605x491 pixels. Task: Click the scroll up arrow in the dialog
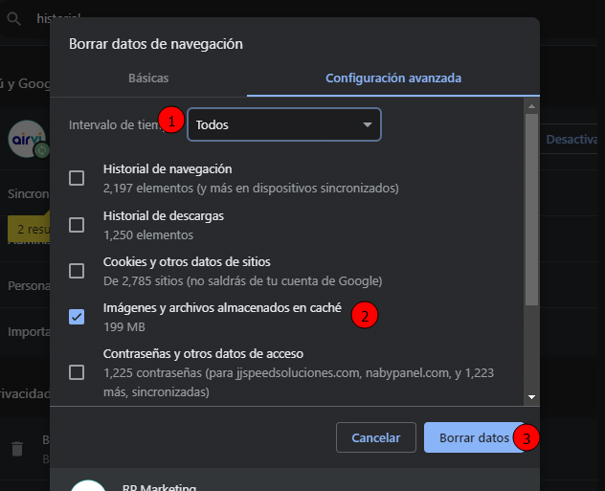[x=531, y=106]
